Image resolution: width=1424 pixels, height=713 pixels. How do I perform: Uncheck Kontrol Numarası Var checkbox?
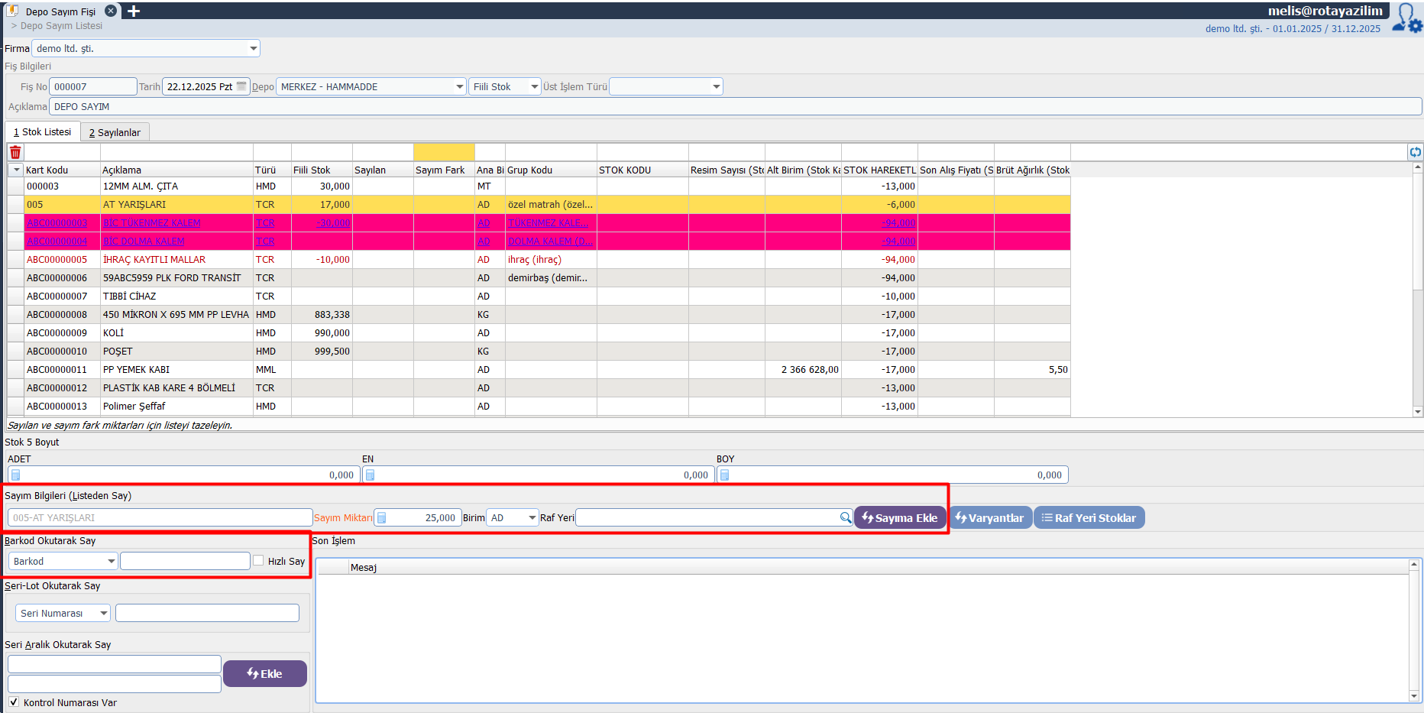click(x=14, y=702)
